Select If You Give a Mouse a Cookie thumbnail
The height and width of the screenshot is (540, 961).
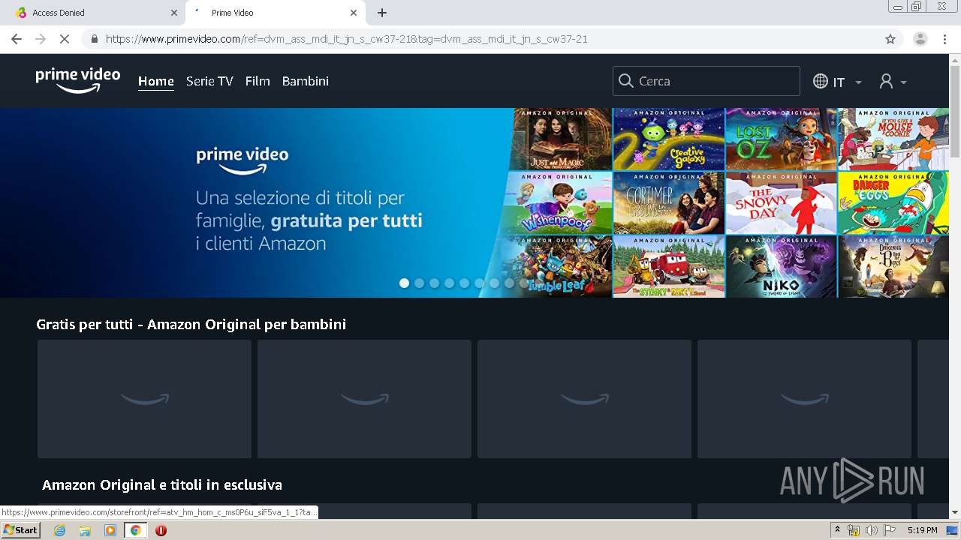(x=893, y=139)
